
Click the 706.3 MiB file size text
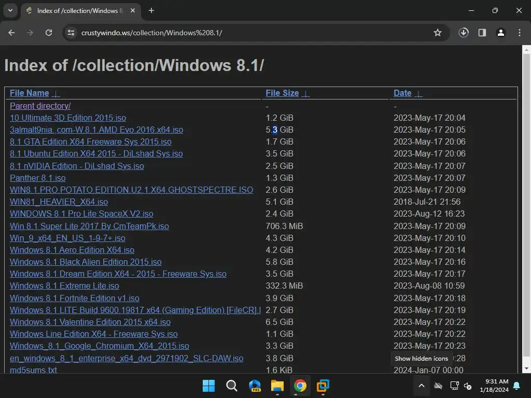(x=284, y=226)
